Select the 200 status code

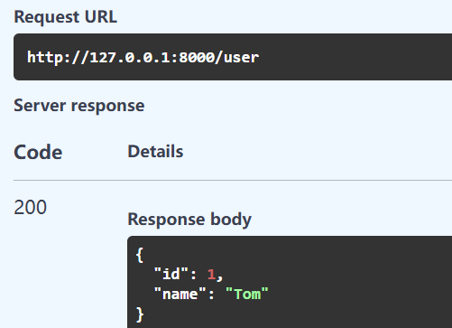(x=30, y=207)
